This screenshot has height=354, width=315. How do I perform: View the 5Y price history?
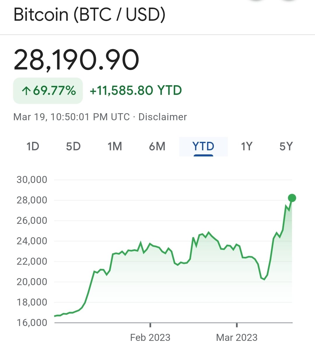pyautogui.click(x=286, y=146)
